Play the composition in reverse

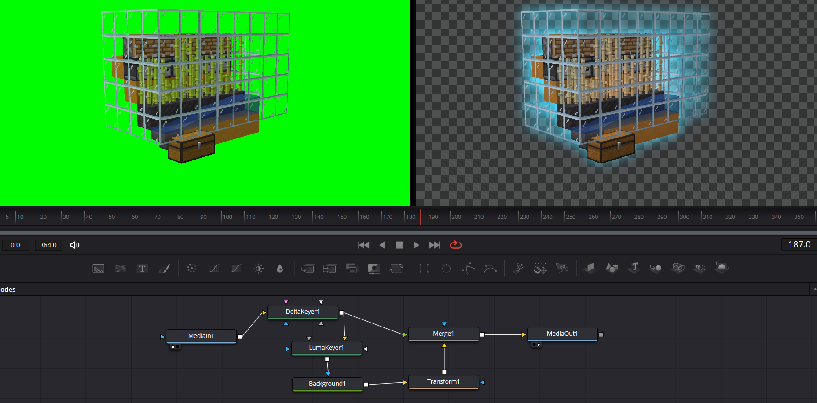point(382,245)
